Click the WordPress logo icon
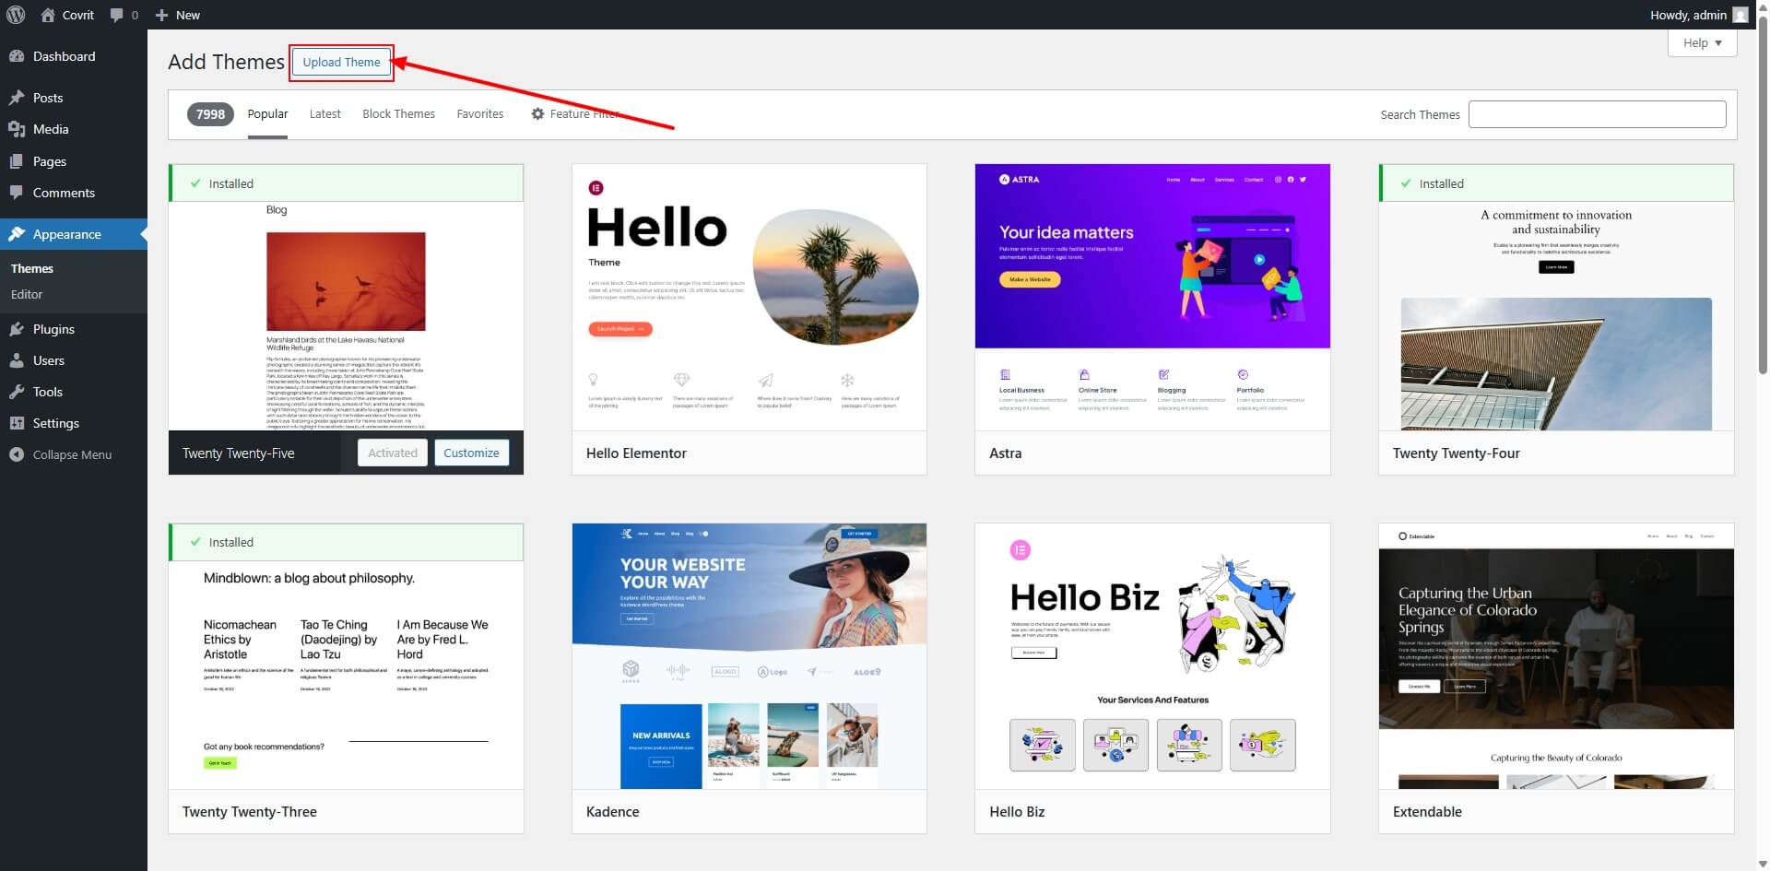Image resolution: width=1770 pixels, height=871 pixels. 15,15
